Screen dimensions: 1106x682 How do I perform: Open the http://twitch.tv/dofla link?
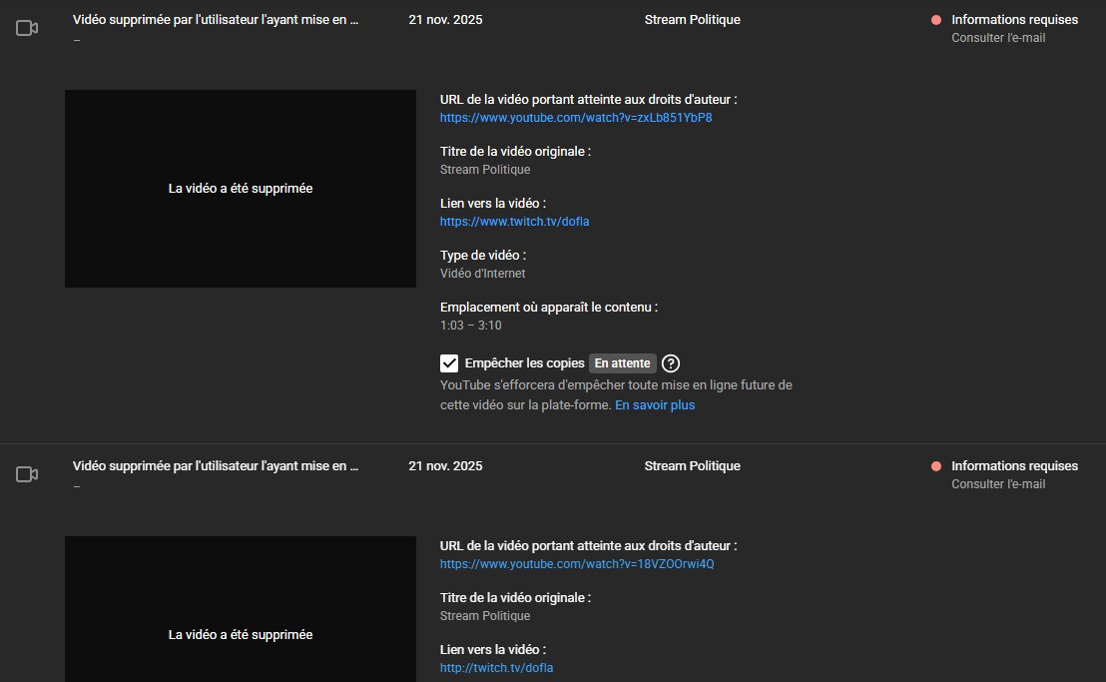click(496, 668)
